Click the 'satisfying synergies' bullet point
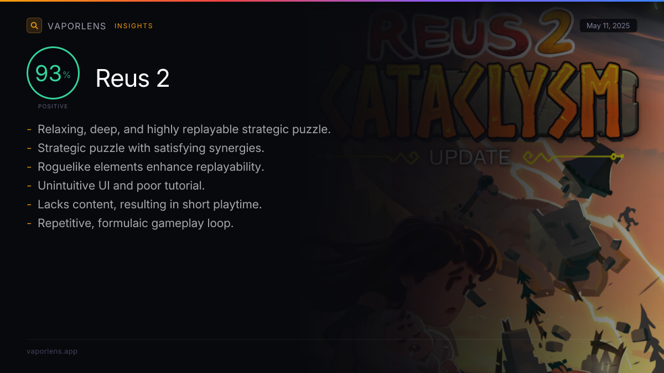The image size is (664, 373). 151,148
